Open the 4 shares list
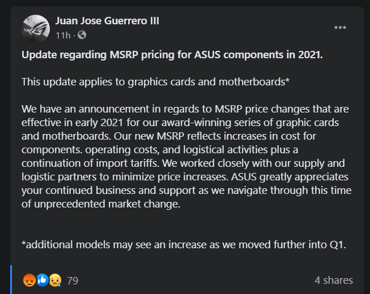 [x=334, y=280]
